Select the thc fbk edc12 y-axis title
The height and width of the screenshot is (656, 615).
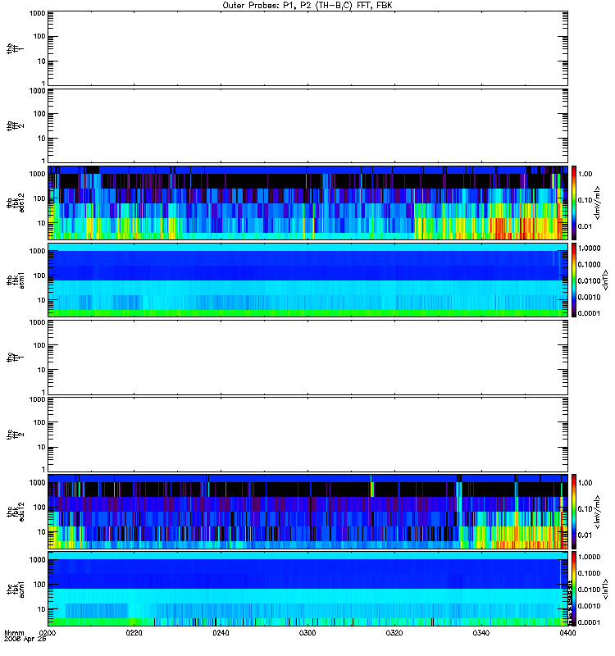pos(16,511)
